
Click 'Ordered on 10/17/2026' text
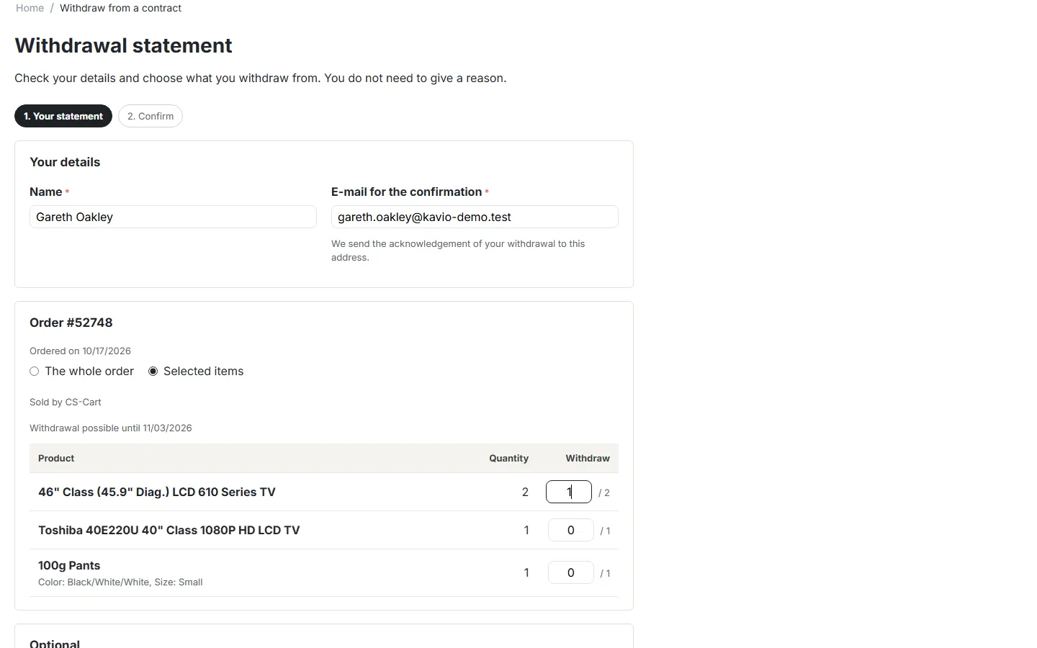[x=80, y=351]
